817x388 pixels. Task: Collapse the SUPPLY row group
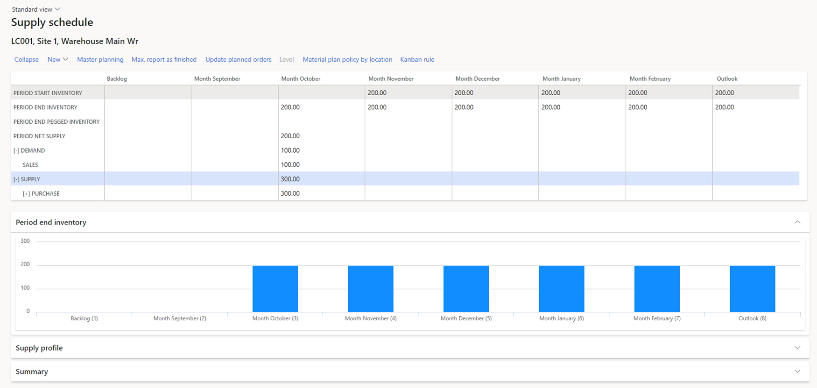click(x=16, y=179)
